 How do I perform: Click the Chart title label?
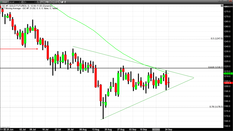[x=5, y=2]
